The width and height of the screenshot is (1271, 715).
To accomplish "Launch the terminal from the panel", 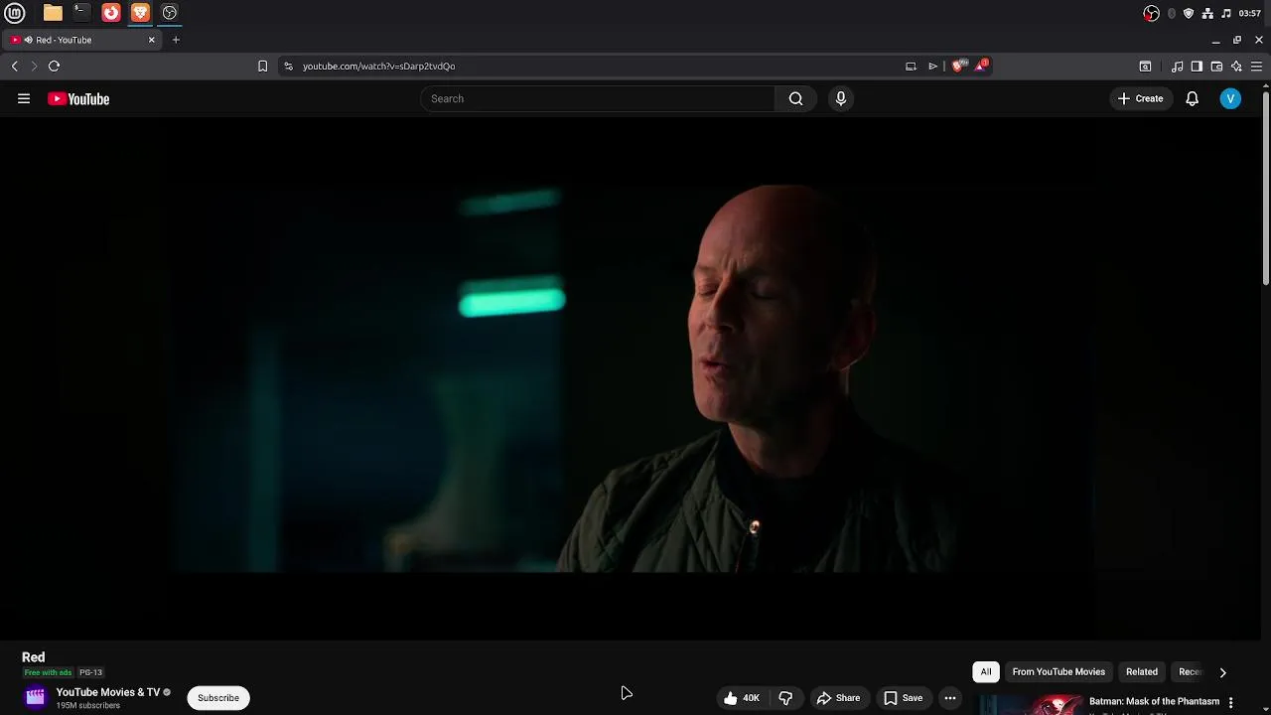I will click(81, 13).
